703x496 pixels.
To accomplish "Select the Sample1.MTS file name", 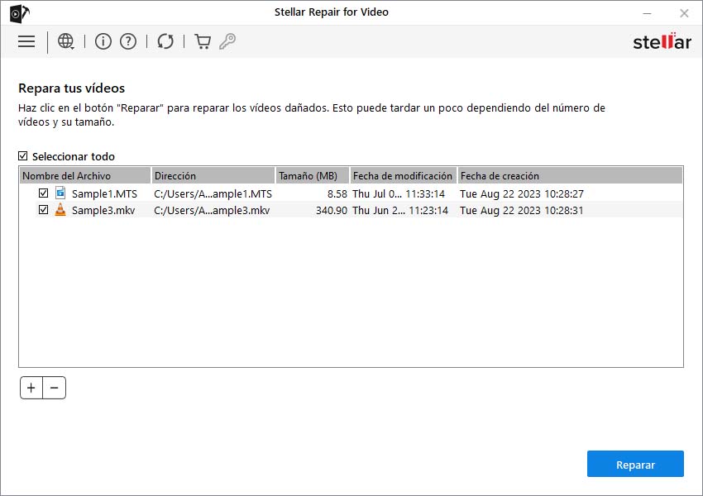I will [x=104, y=193].
